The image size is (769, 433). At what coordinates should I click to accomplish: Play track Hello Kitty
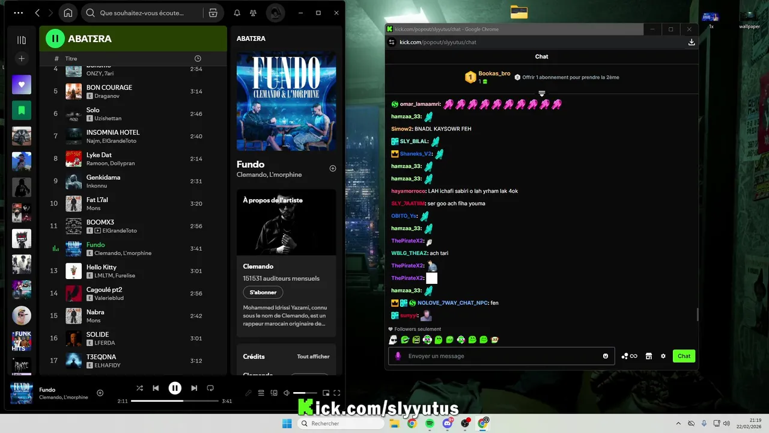coord(133,271)
